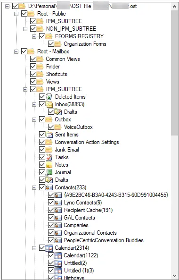The height and width of the screenshot is (280, 179).
Task: Click the scrollbar up arrow
Action: coord(174,7)
